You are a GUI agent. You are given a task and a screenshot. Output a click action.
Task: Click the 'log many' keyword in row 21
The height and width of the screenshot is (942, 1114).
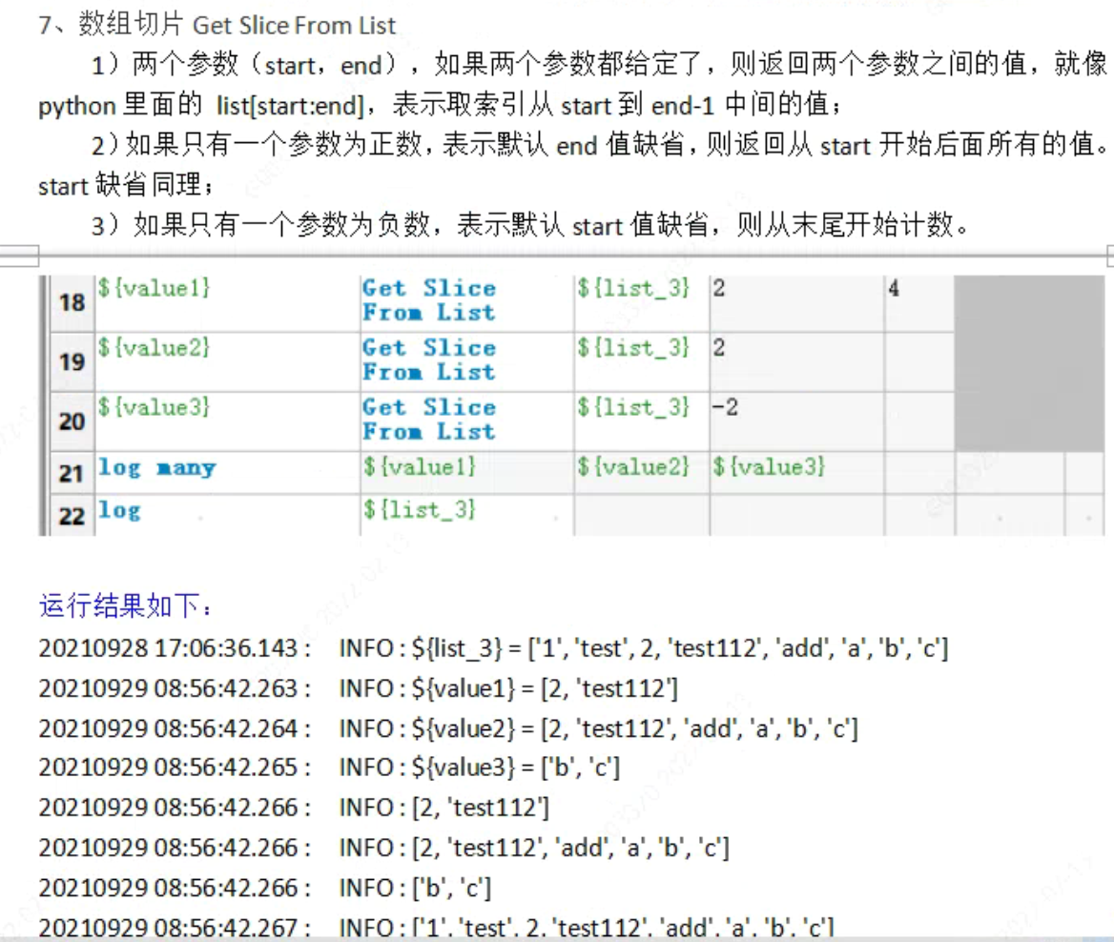[x=157, y=467]
